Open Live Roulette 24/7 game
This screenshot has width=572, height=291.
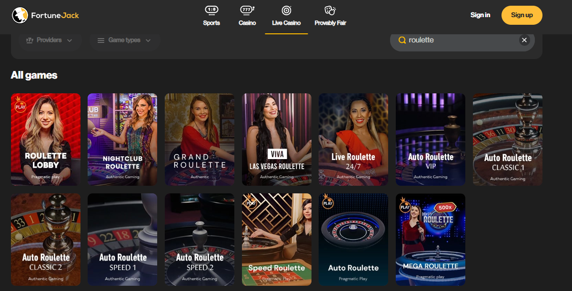tap(353, 139)
